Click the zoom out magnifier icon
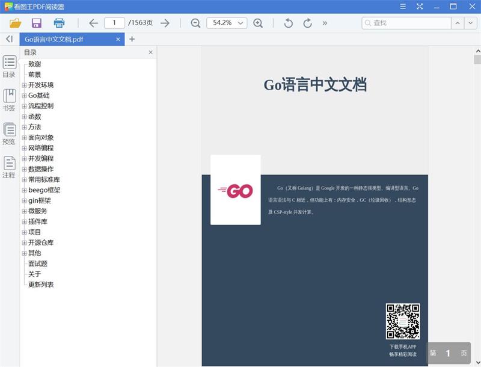This screenshot has height=367, width=481. [x=195, y=23]
